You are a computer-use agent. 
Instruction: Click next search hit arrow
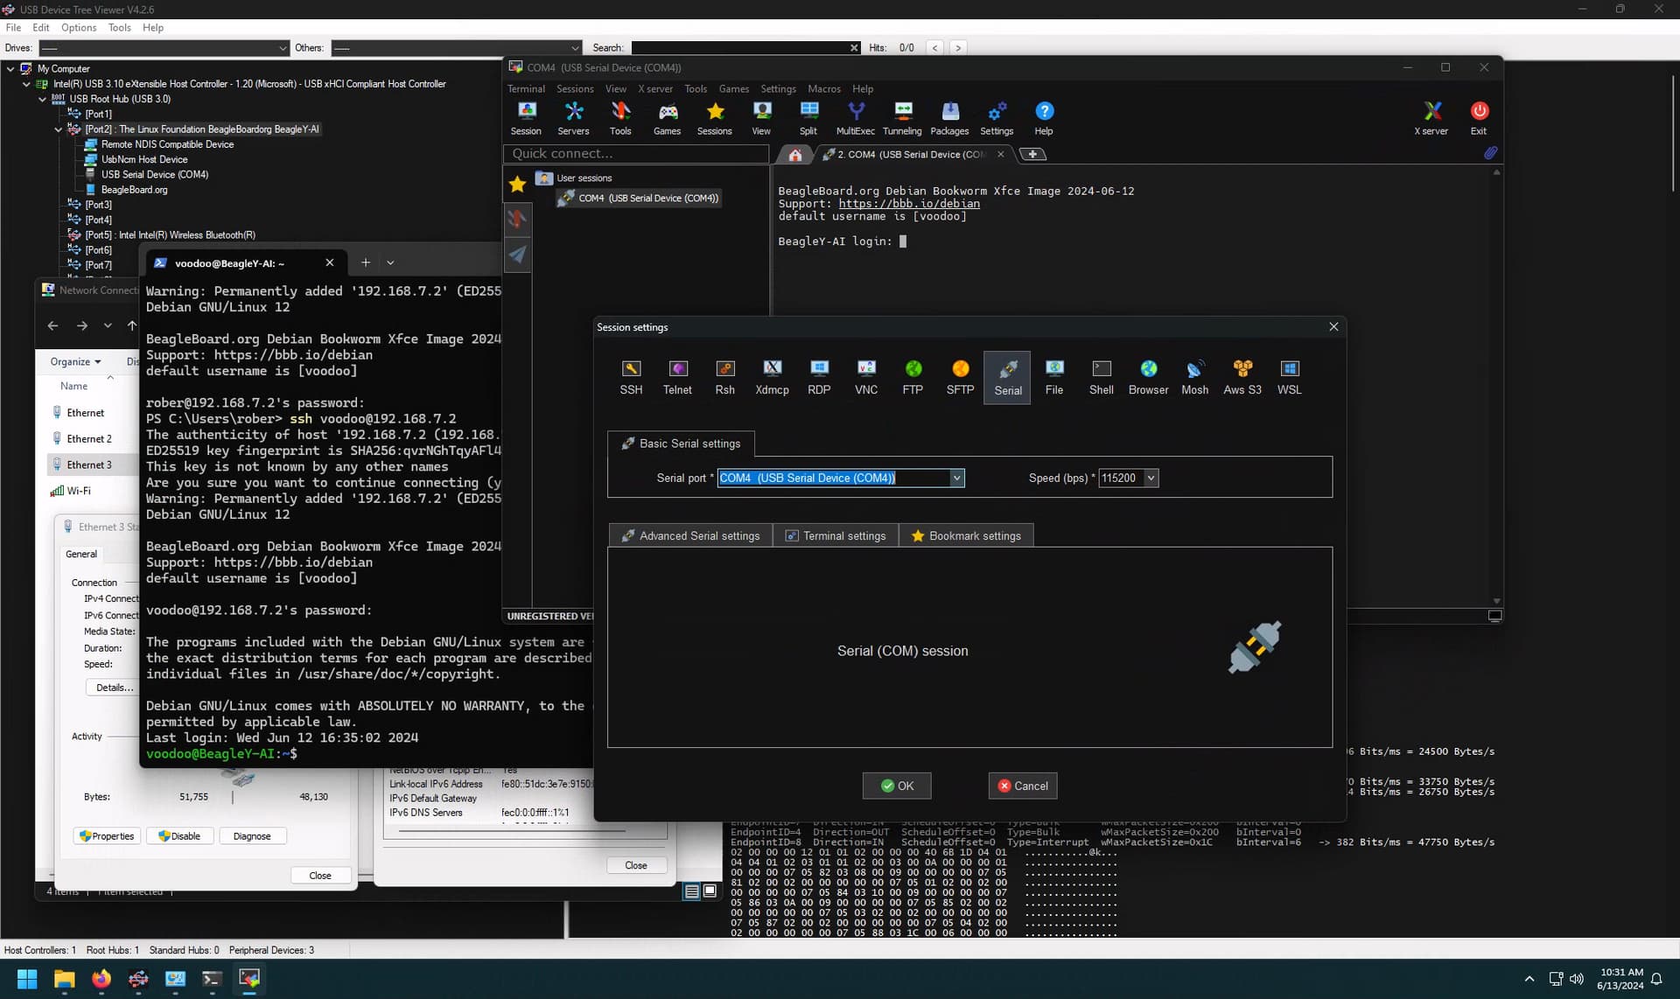point(958,48)
